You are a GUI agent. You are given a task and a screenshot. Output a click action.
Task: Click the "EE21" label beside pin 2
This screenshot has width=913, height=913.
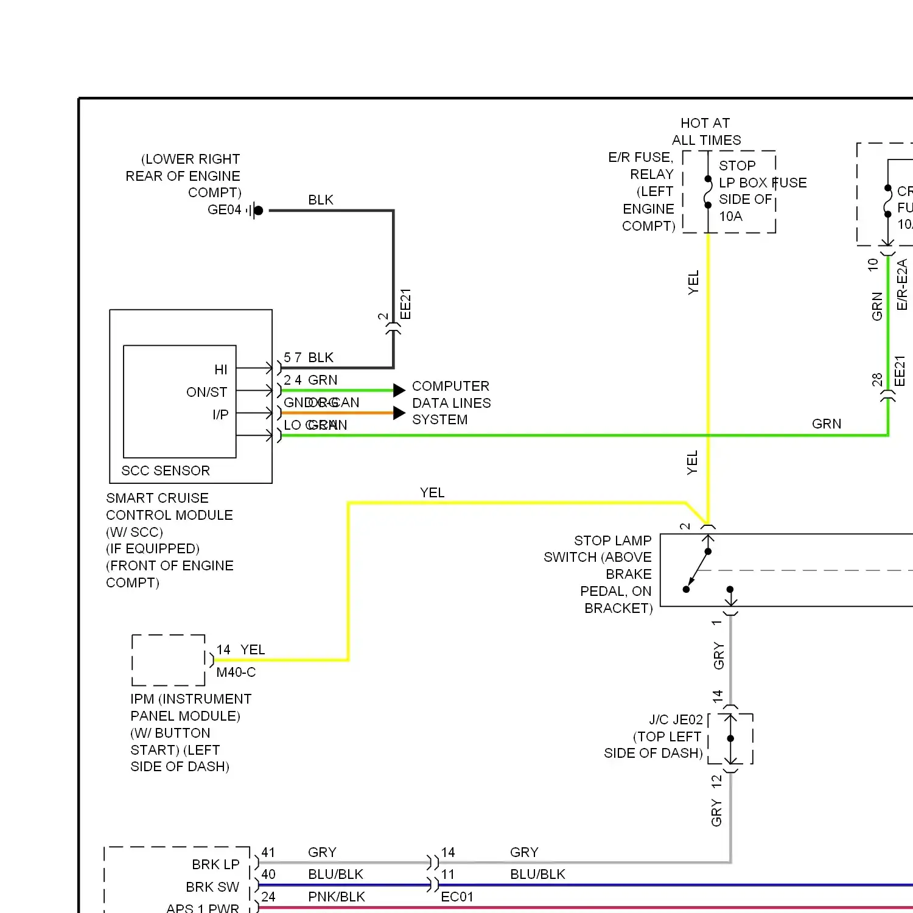(406, 304)
